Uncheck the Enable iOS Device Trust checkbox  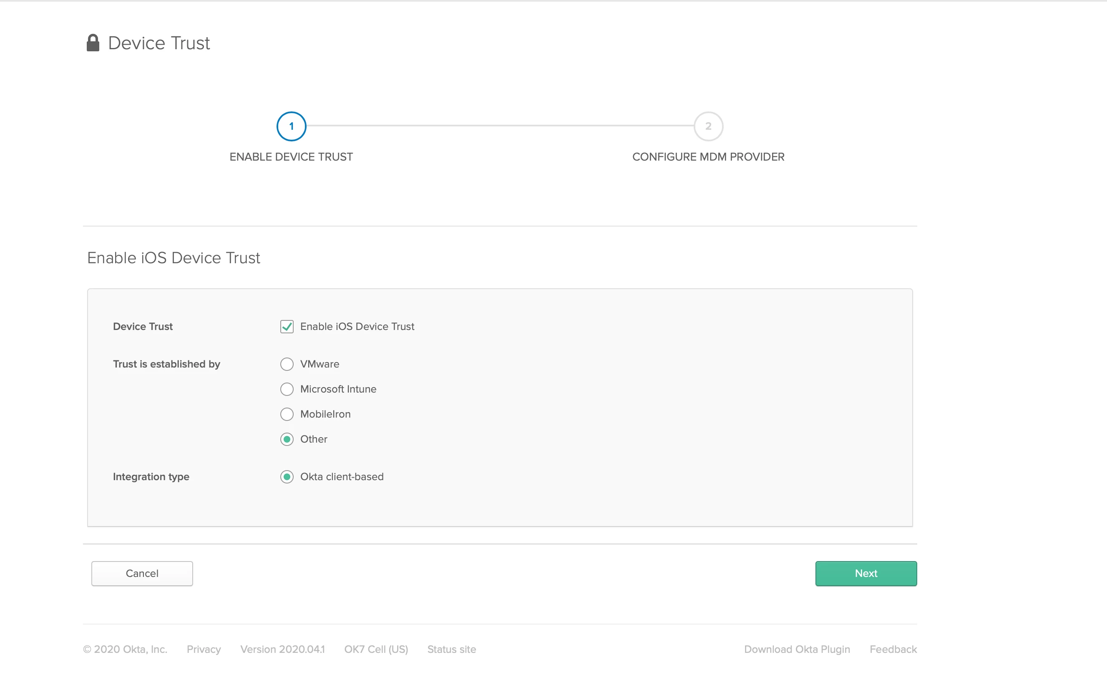(x=287, y=326)
